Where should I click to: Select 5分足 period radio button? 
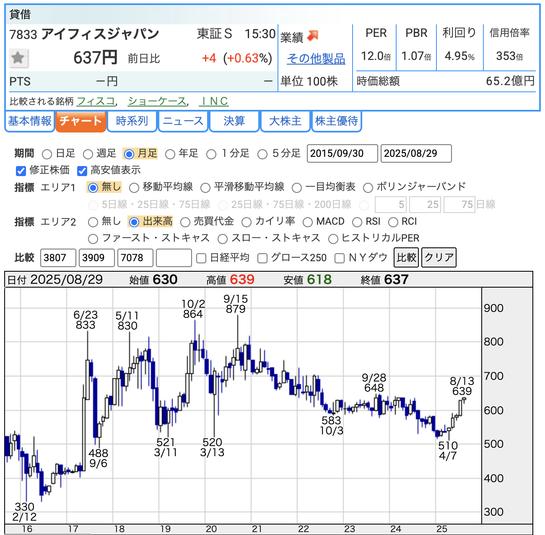[262, 154]
